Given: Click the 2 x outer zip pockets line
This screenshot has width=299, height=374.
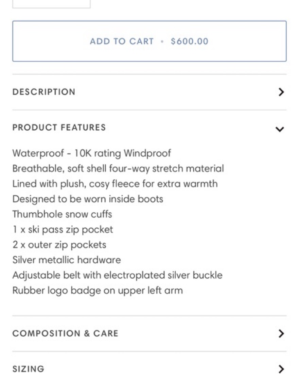Looking at the screenshot, I should coord(59,245).
